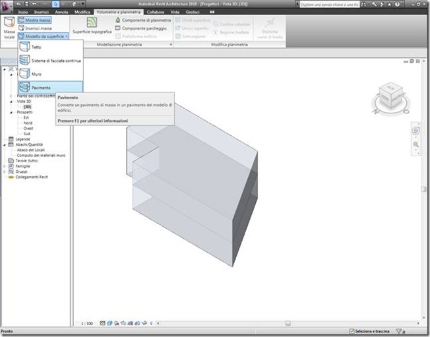430x337 pixels.
Task: Click Regione livellata tool
Action: click(x=231, y=32)
